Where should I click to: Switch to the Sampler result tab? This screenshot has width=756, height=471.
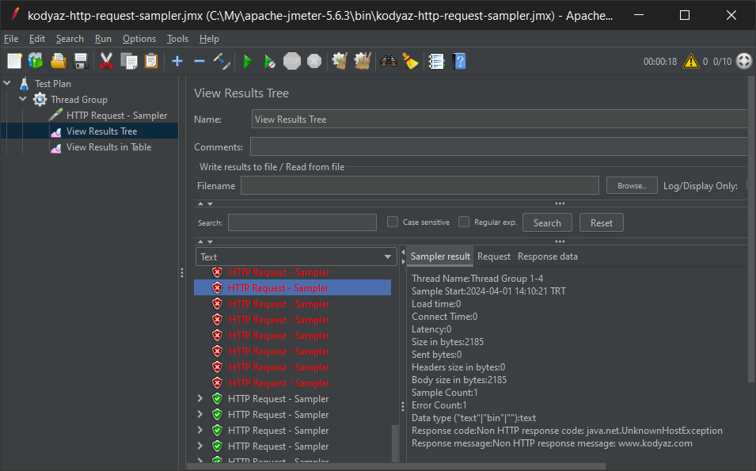click(x=440, y=256)
